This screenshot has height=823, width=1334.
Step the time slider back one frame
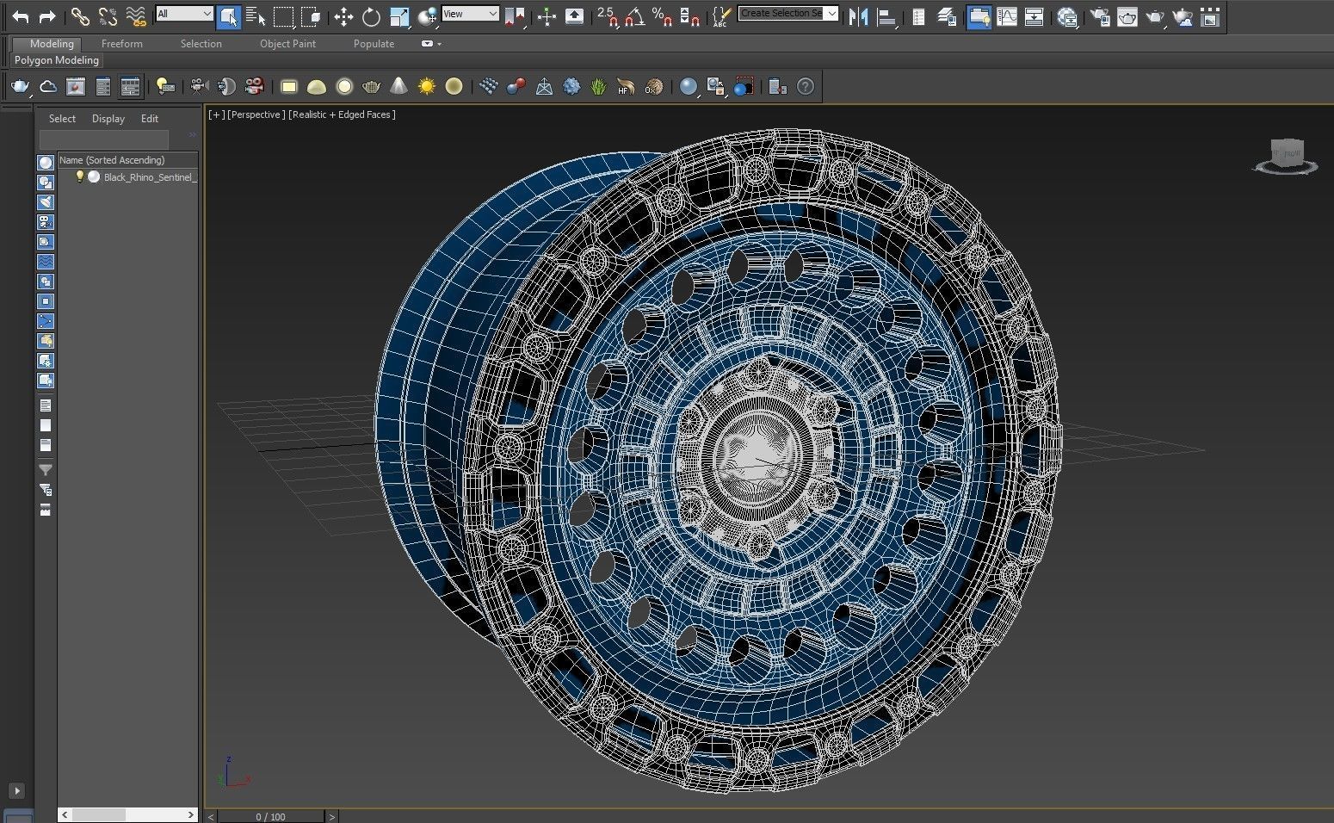[211, 816]
